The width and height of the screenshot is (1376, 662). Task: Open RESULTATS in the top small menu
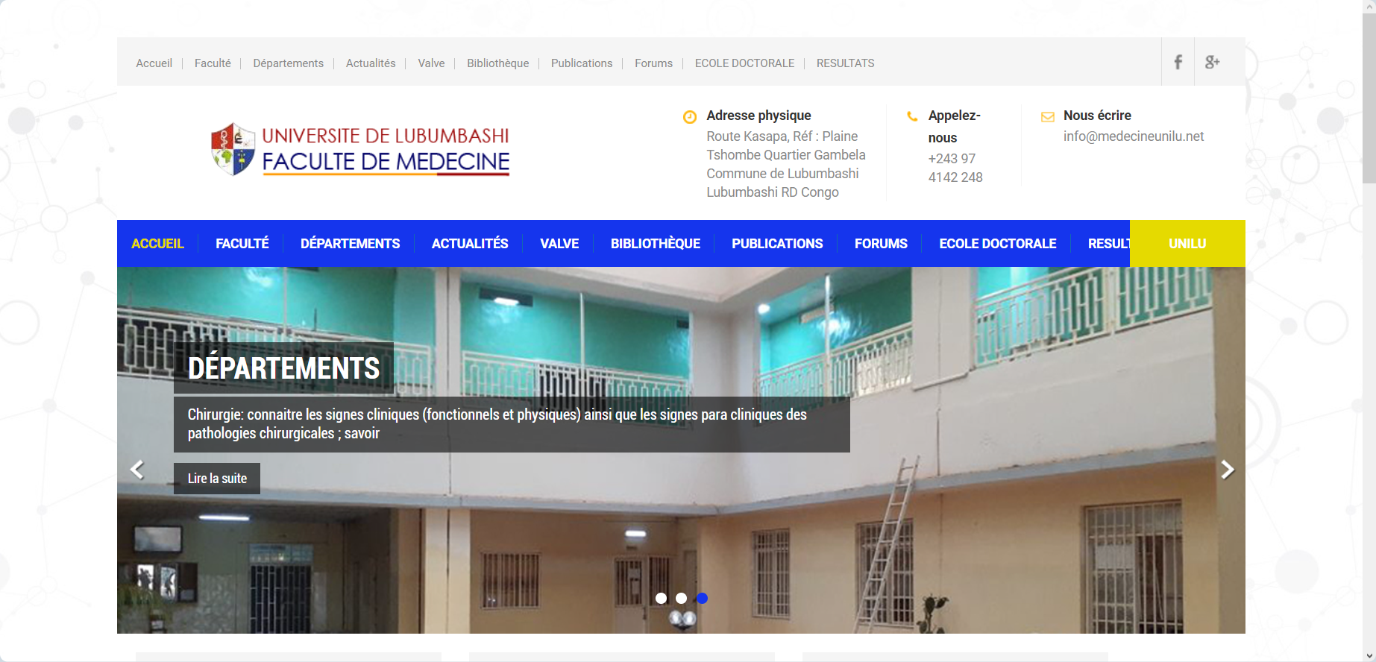[845, 63]
